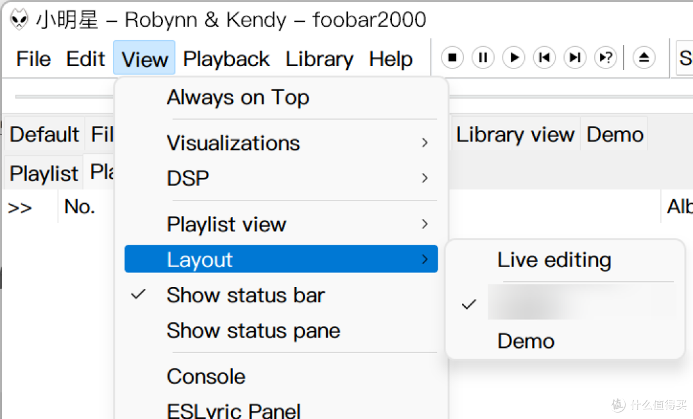Open the Demo tab in the tab bar
Screen dimensions: 693x419
(615, 134)
